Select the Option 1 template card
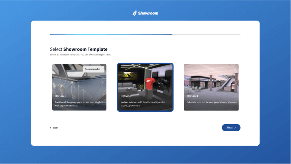 click(x=79, y=87)
